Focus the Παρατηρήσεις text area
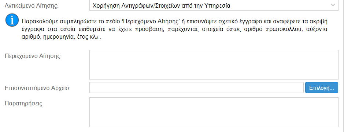 point(214,112)
